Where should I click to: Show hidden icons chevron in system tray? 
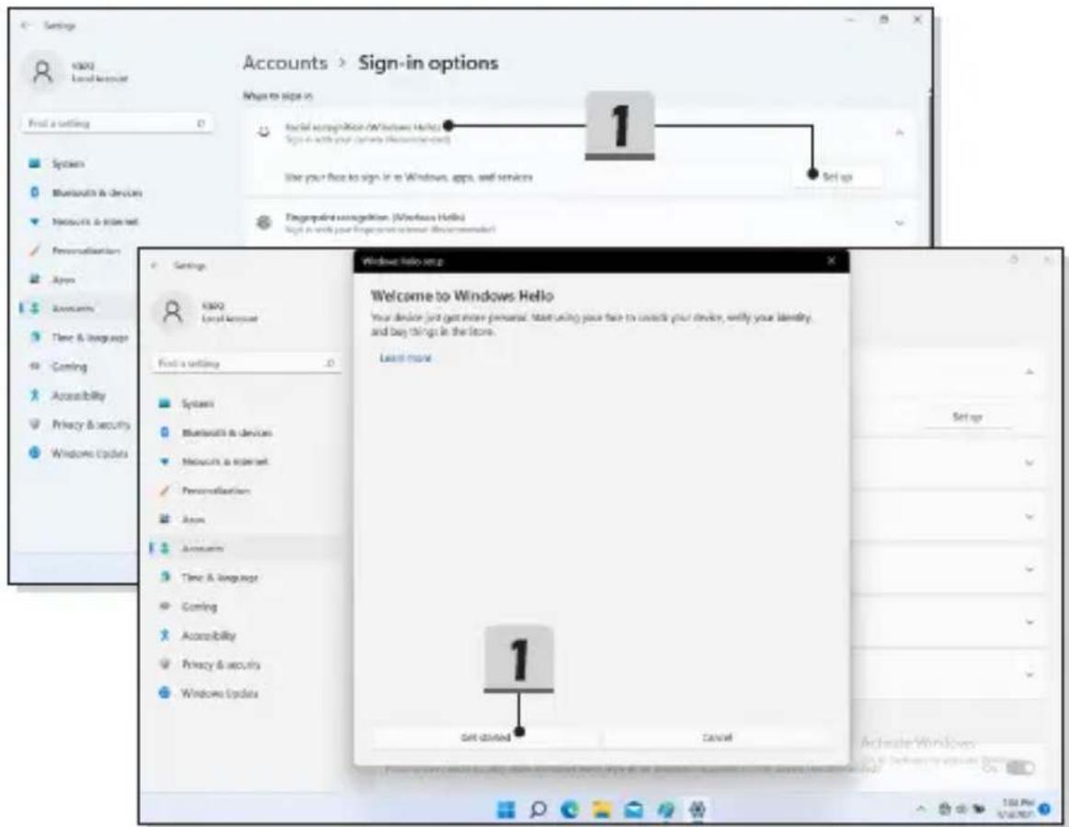(921, 809)
